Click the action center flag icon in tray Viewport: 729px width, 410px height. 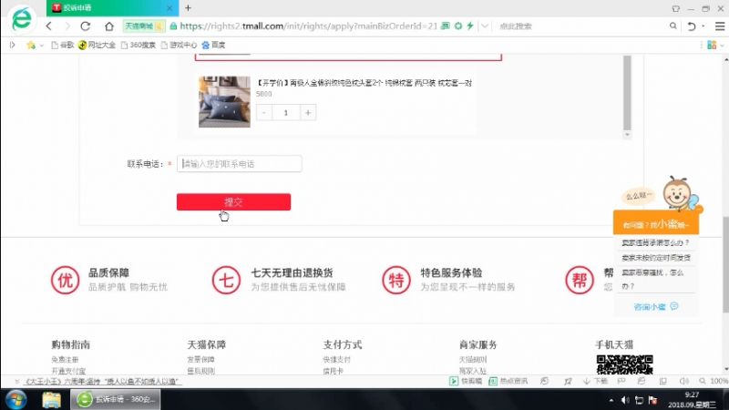(x=652, y=400)
